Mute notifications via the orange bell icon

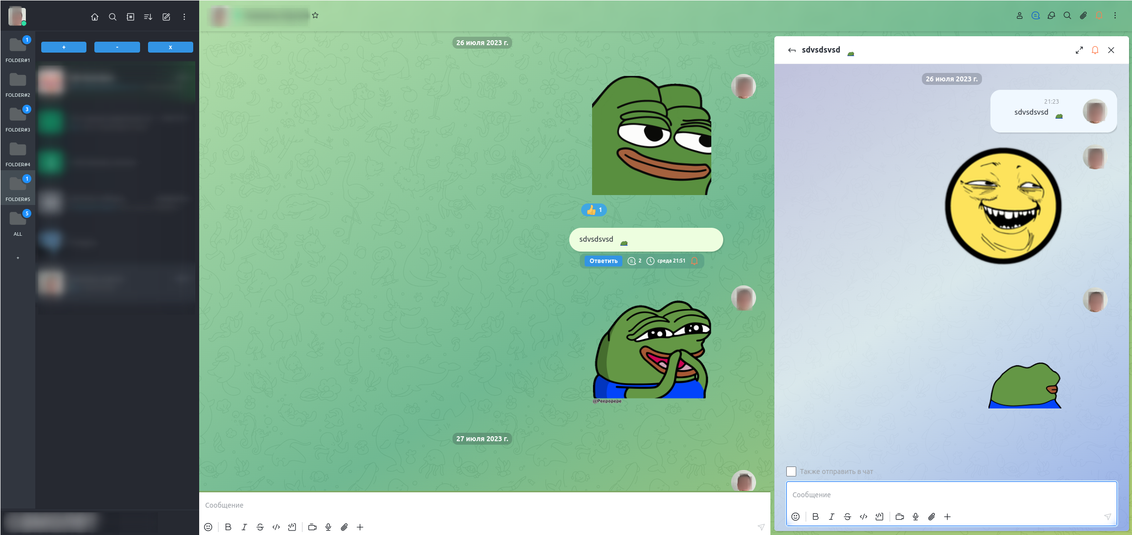[1100, 15]
